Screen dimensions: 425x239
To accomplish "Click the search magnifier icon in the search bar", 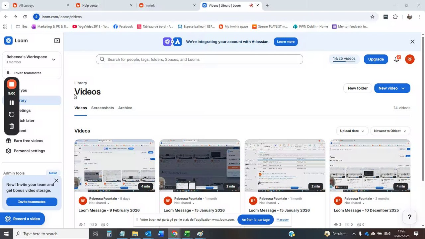I will coord(102,59).
